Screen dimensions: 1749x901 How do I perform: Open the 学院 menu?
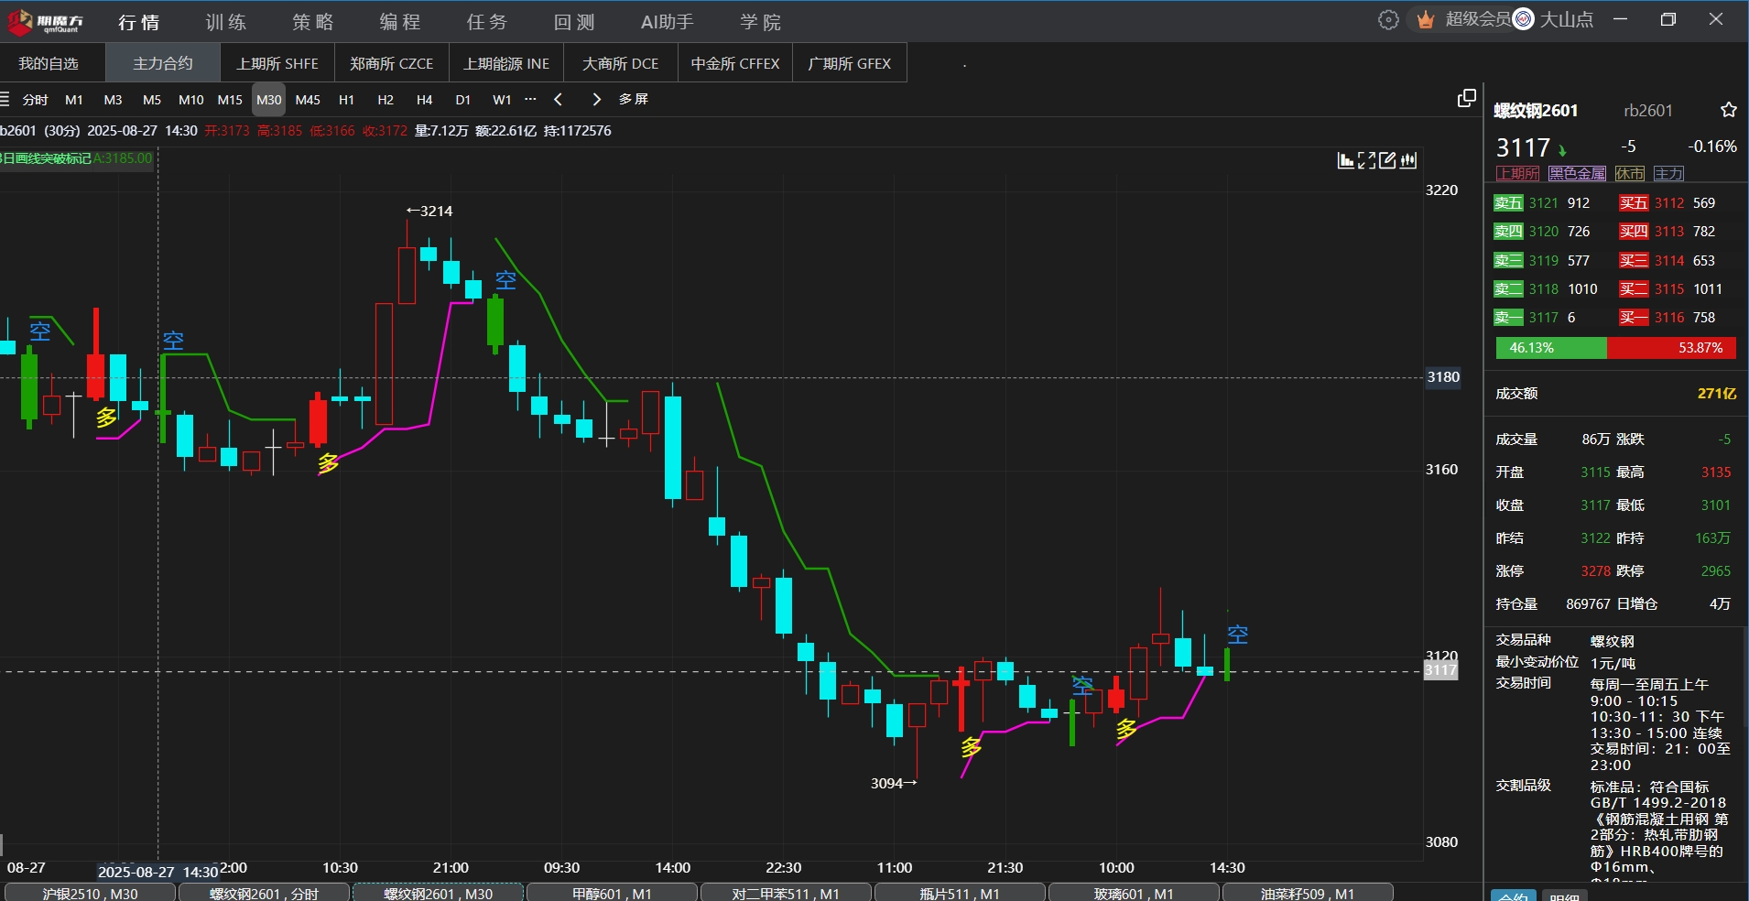pos(760,22)
